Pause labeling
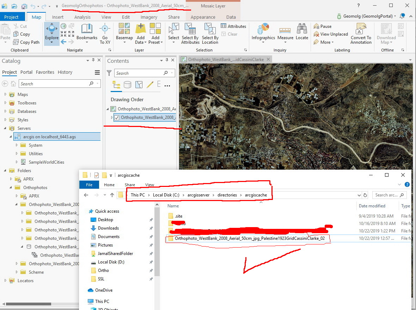 [322, 26]
